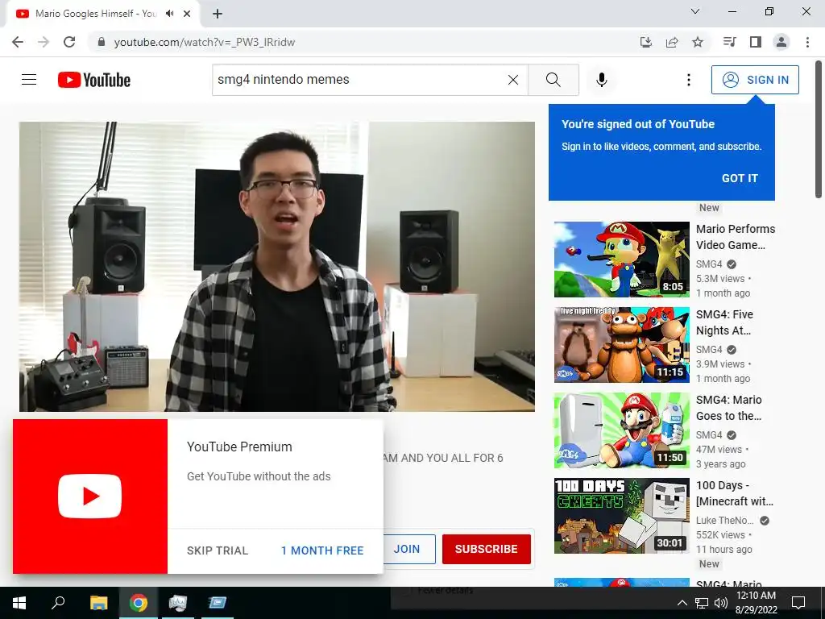This screenshot has width=825, height=619.
Task: Open 100 Days Minecraft thumbnail
Action: coord(621,515)
